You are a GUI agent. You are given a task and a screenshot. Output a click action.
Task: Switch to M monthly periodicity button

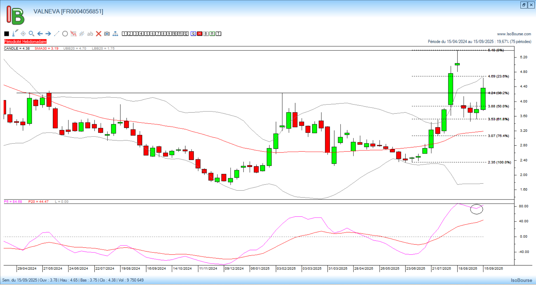coord(212,34)
